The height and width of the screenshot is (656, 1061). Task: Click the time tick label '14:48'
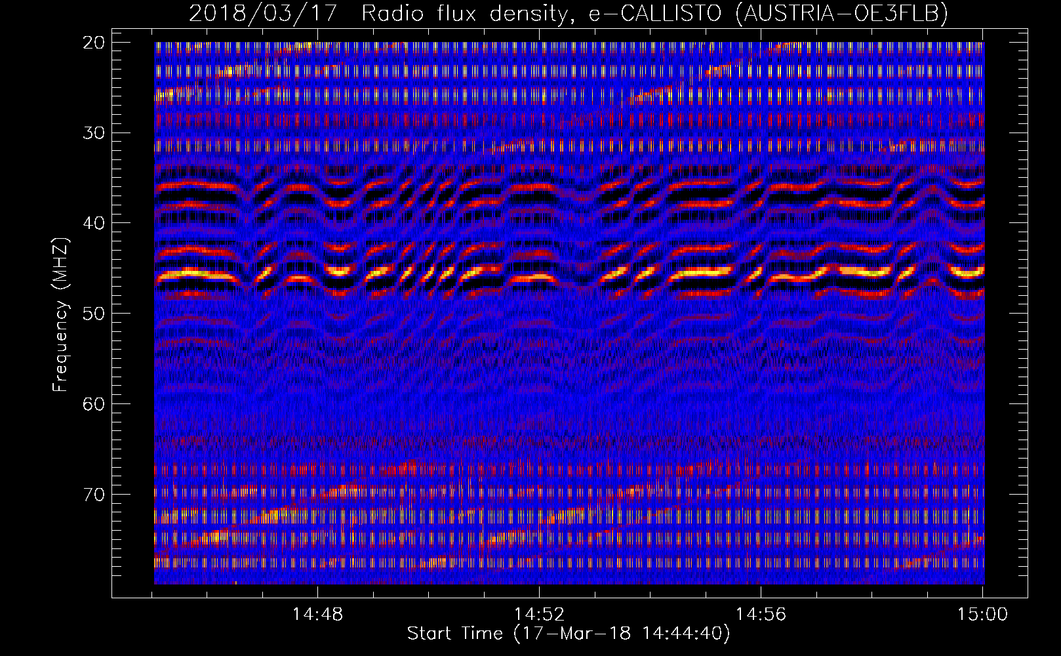[x=317, y=615]
